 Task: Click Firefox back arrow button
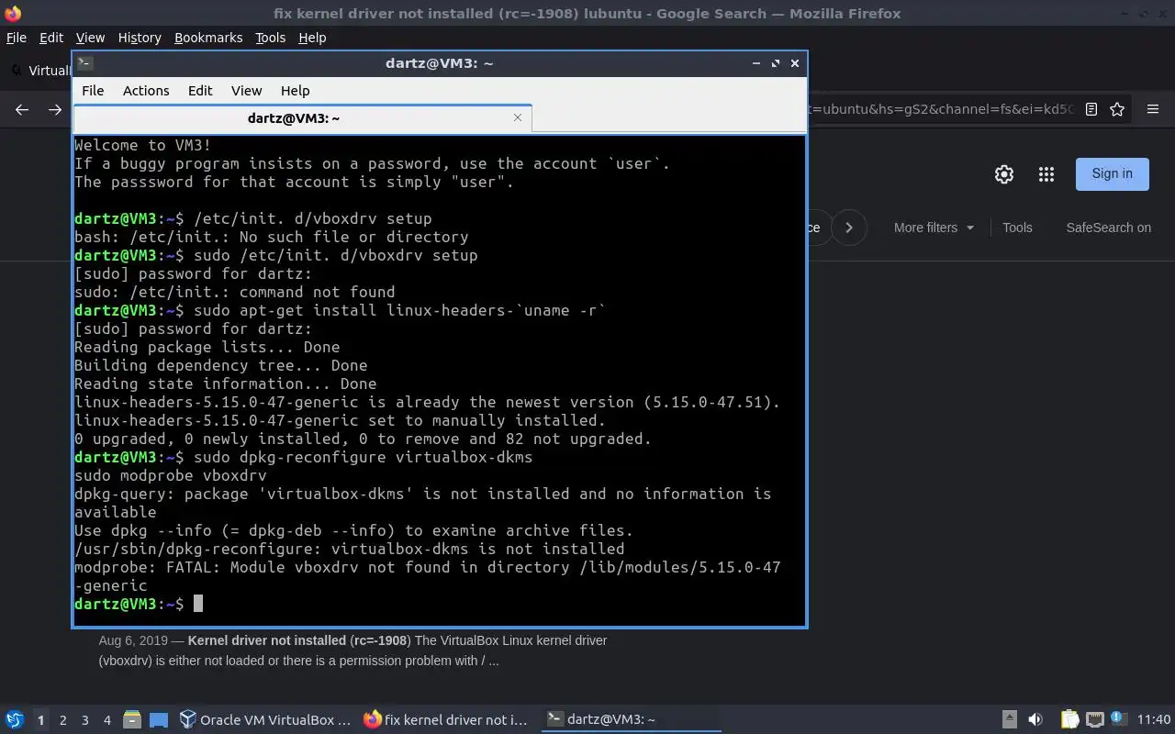(22, 109)
